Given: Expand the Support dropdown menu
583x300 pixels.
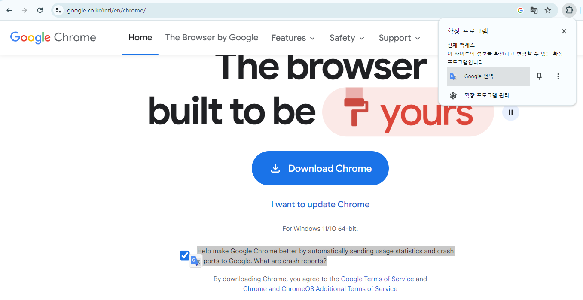Looking at the screenshot, I should (400, 38).
